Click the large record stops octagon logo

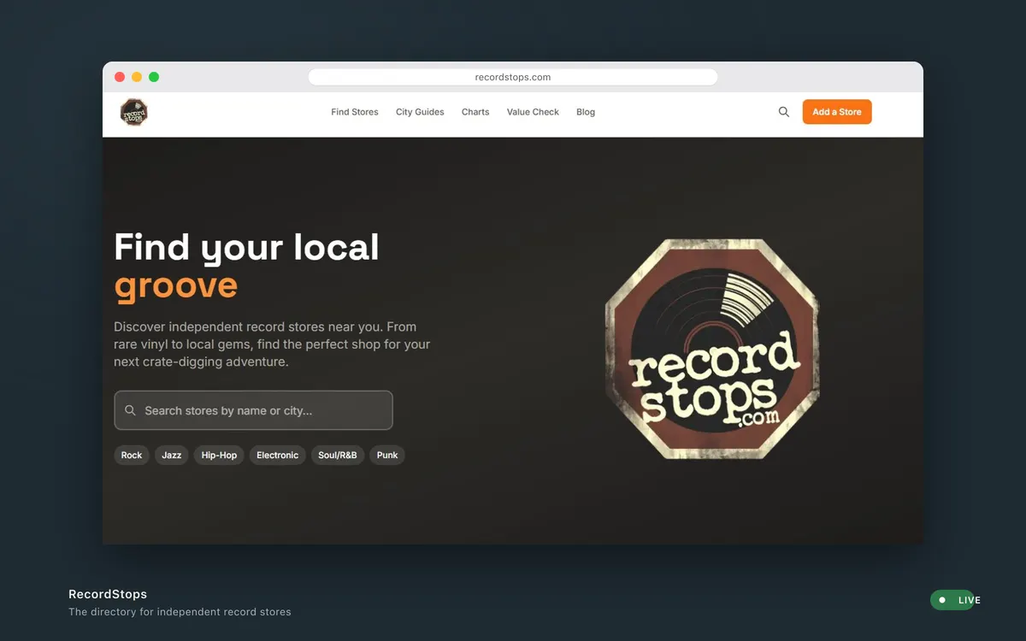click(x=712, y=349)
